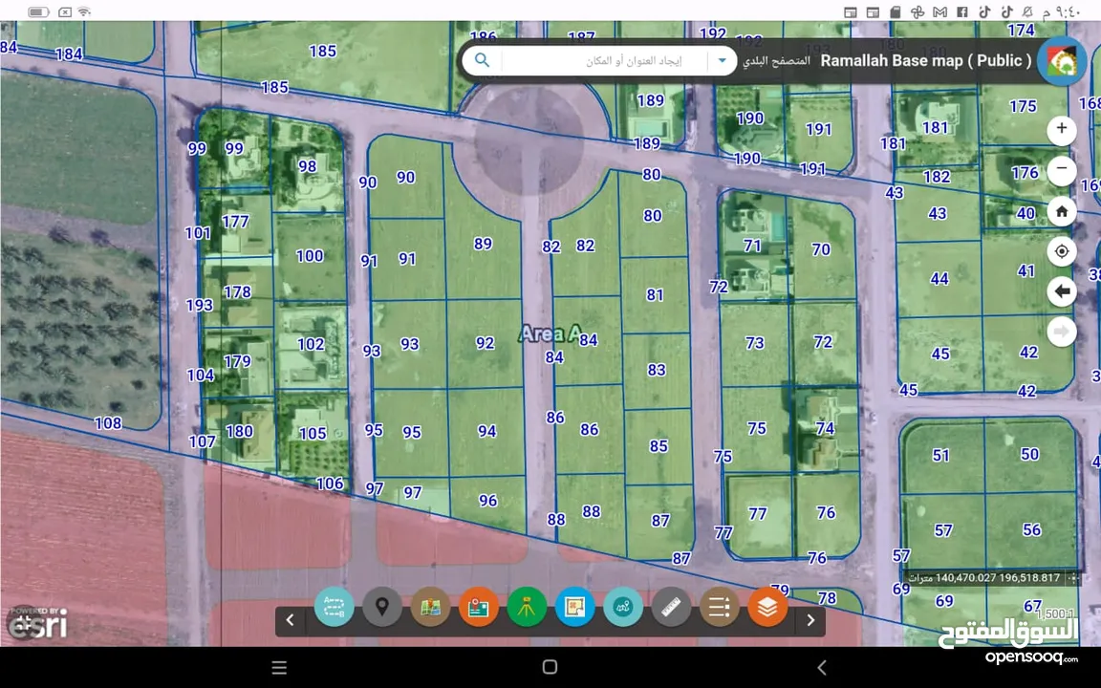Expand the search source dropdown arrow
This screenshot has width=1101, height=688.
point(723,60)
